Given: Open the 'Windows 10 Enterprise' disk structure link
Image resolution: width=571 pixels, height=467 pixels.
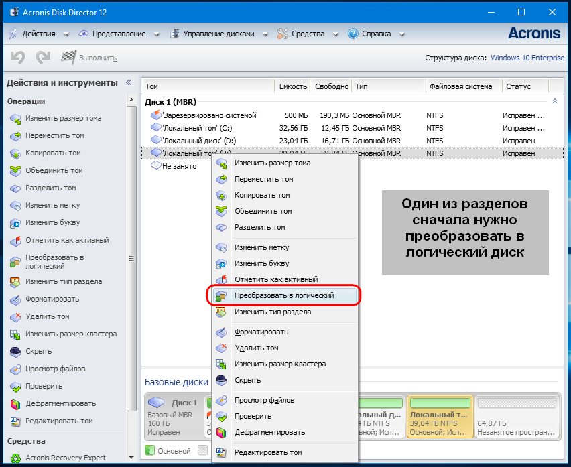Looking at the screenshot, I should coord(527,58).
